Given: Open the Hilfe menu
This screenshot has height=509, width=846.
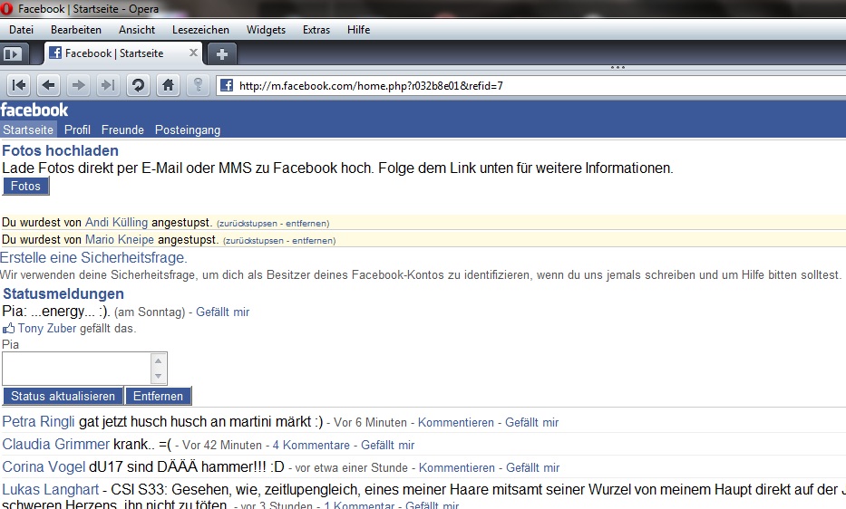Looking at the screenshot, I should 359,30.
